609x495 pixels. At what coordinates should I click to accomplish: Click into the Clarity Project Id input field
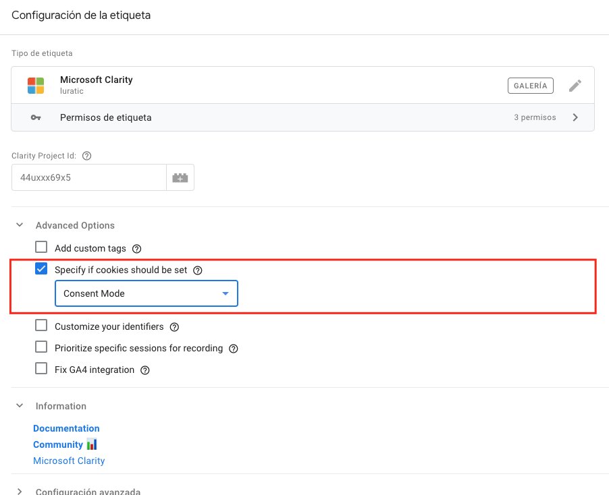pyautogui.click(x=89, y=177)
